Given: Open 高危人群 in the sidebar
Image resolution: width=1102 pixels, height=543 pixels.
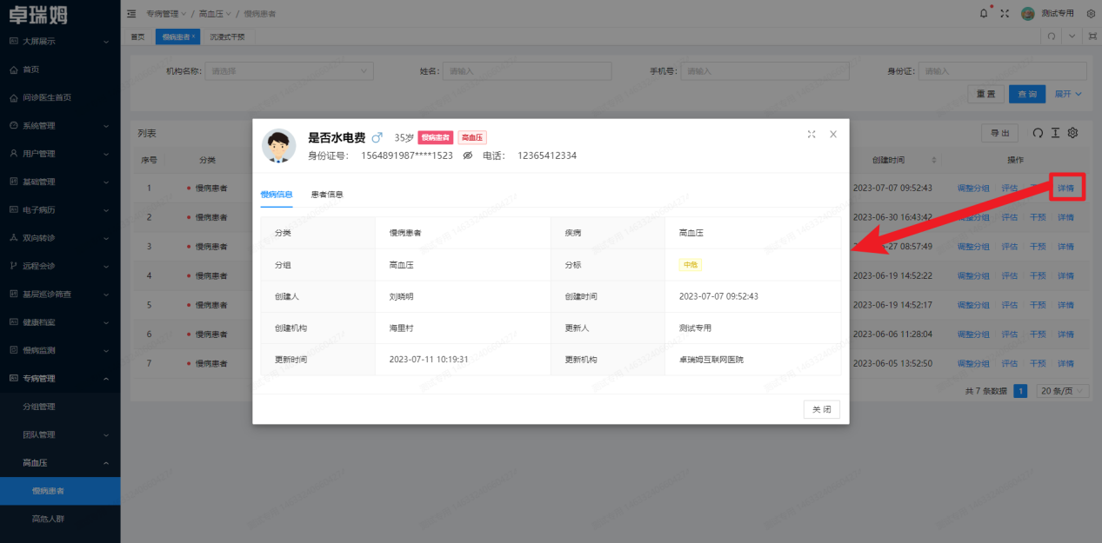Looking at the screenshot, I should [x=60, y=519].
